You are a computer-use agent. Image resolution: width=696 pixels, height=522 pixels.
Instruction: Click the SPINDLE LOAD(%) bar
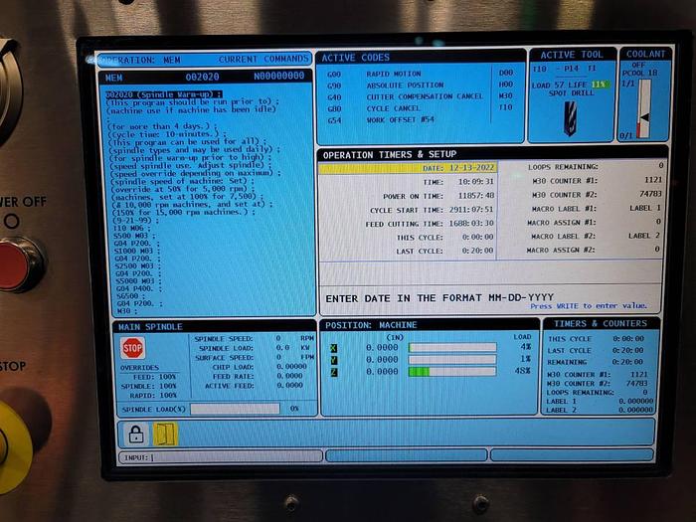(x=236, y=409)
